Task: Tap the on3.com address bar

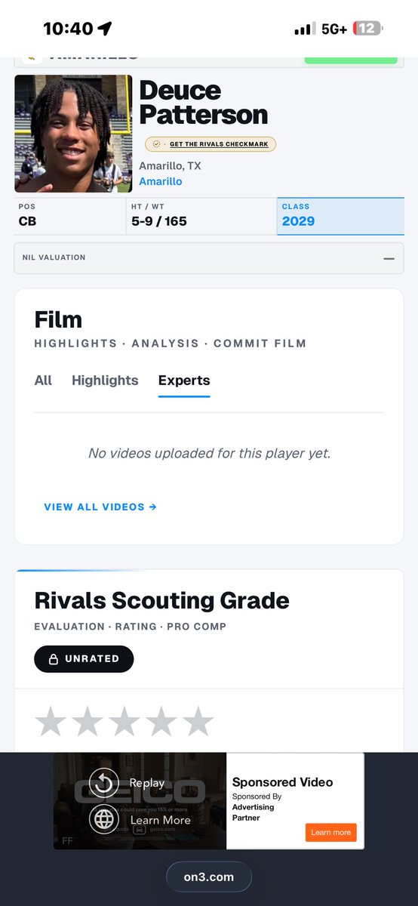Action: [209, 877]
